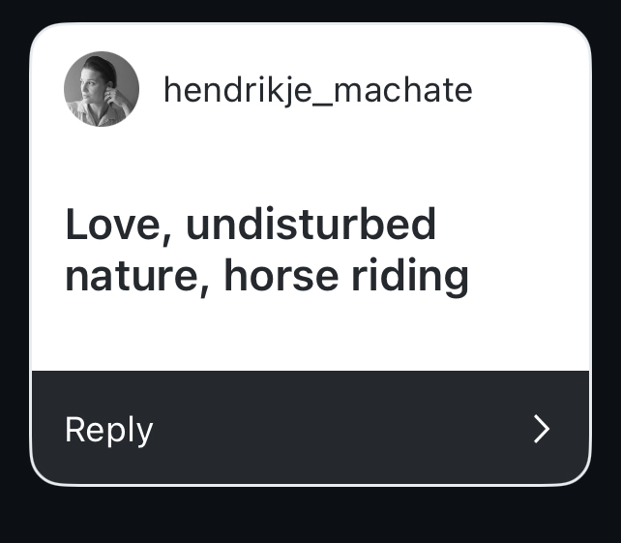Reply to hendrikje_machate's response
The image size is (621, 543).
(x=109, y=429)
